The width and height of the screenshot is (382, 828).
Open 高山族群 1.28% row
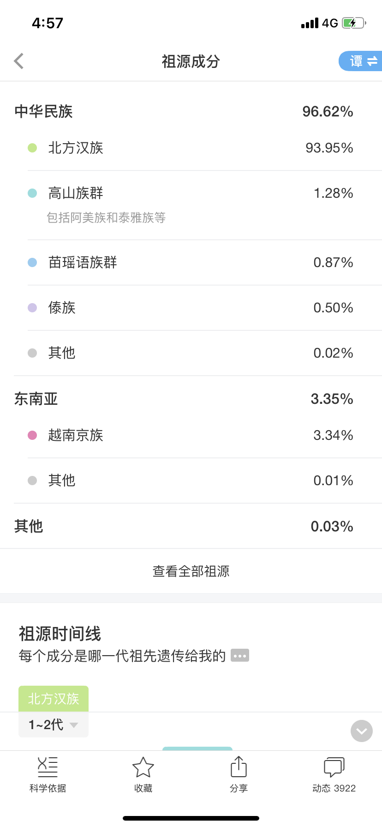pos(191,205)
